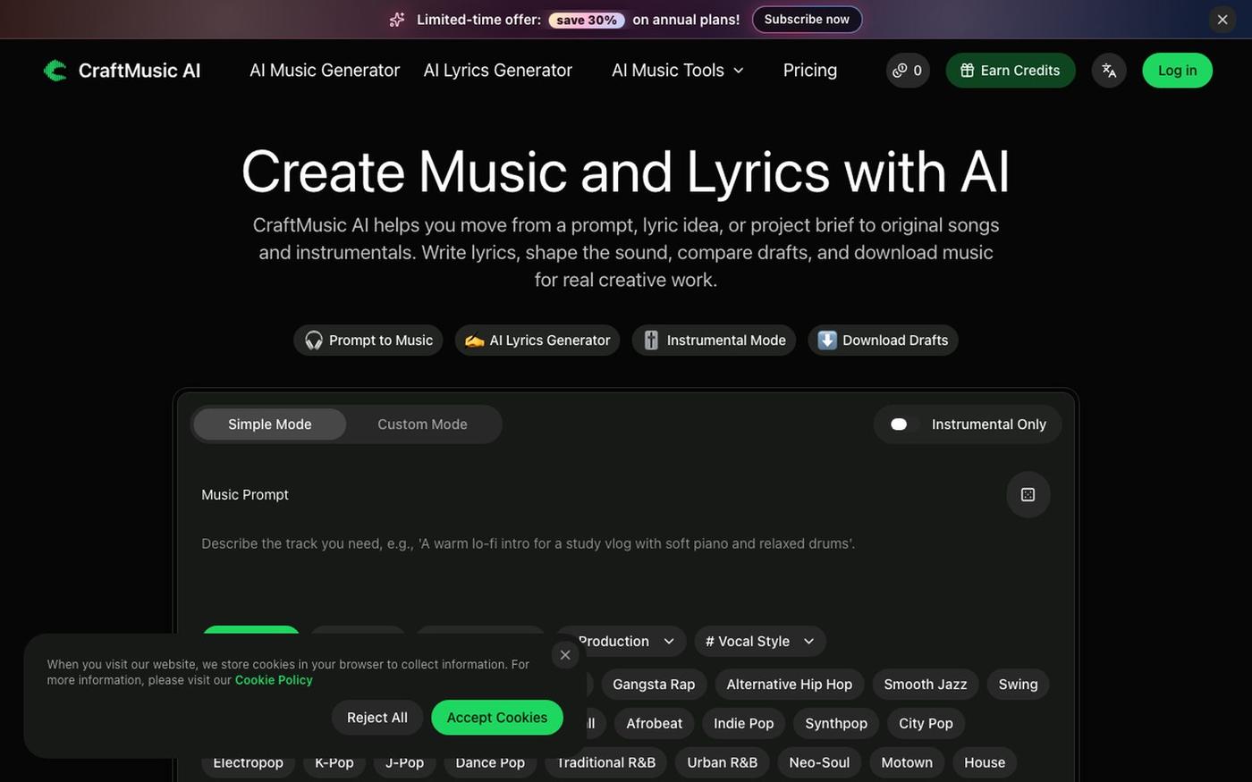The height and width of the screenshot is (782, 1252).
Task: Click the CraftMusic AI logo icon
Action: 55,71
